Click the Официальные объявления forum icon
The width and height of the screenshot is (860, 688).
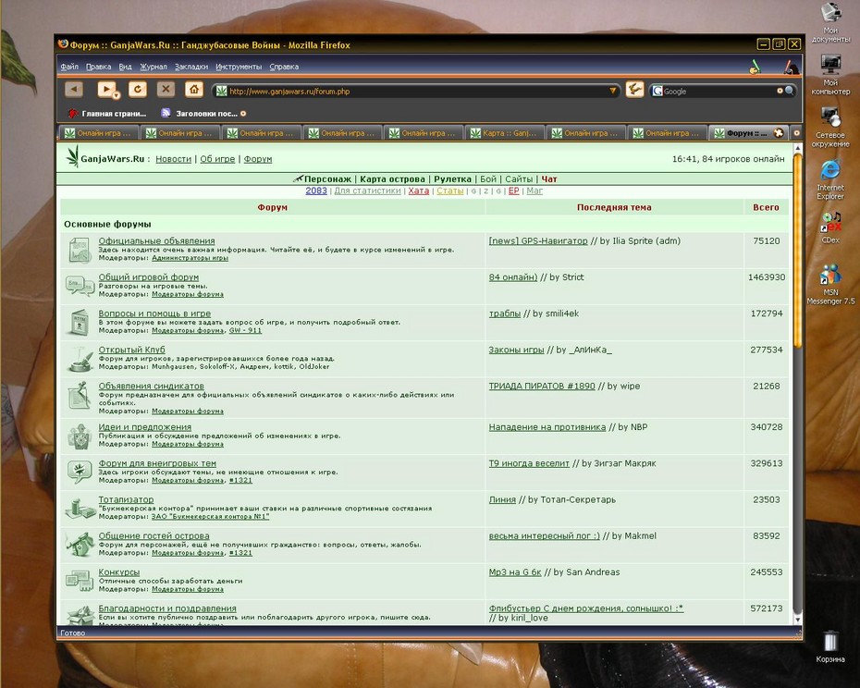(80, 250)
